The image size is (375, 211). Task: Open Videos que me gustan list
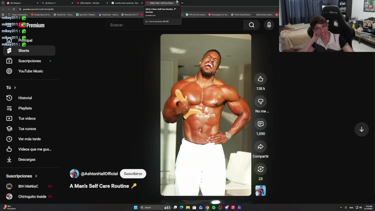pyautogui.click(x=29, y=149)
